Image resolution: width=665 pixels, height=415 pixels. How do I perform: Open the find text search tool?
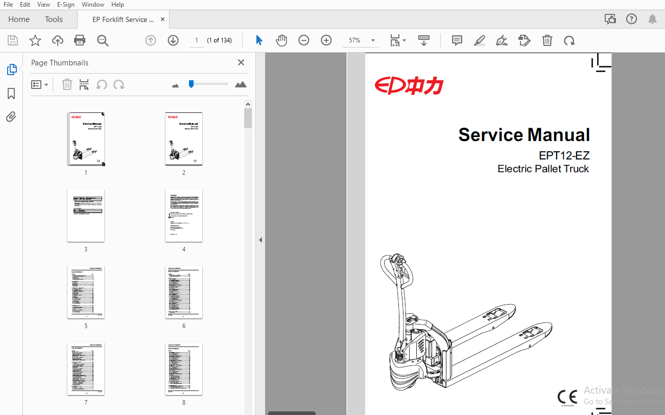(x=103, y=40)
